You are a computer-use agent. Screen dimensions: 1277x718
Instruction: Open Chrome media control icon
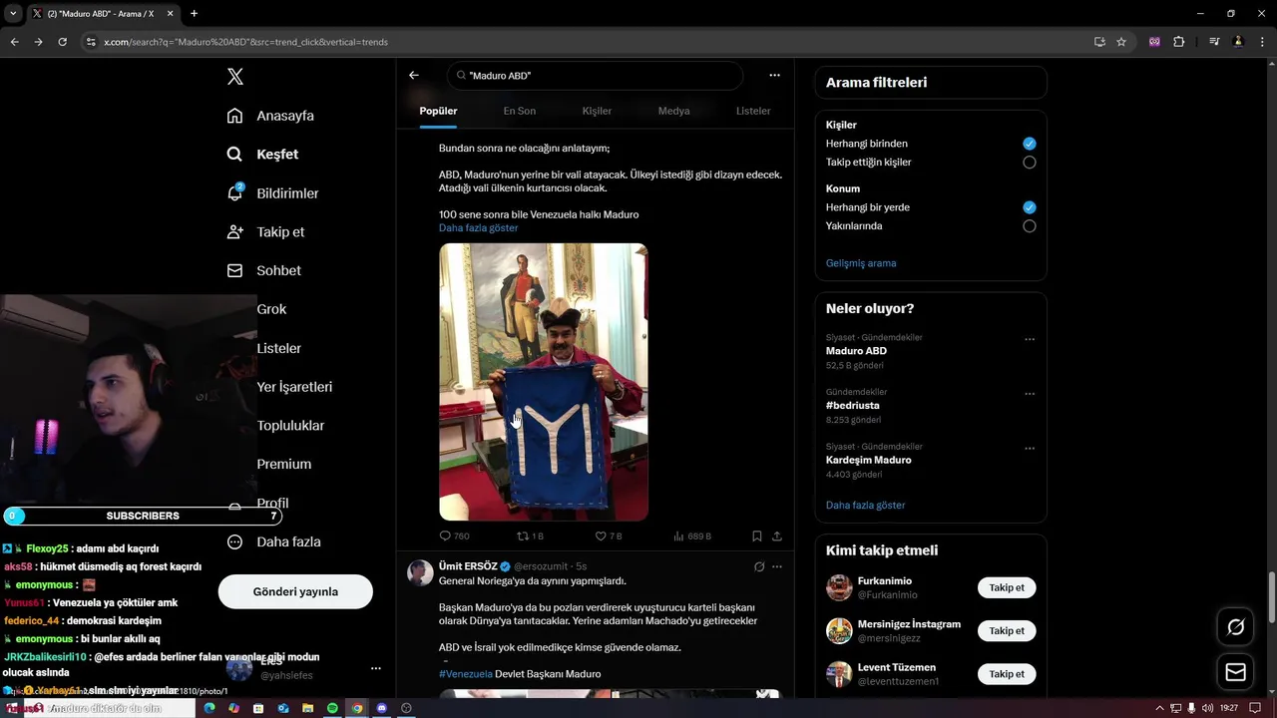1214,42
